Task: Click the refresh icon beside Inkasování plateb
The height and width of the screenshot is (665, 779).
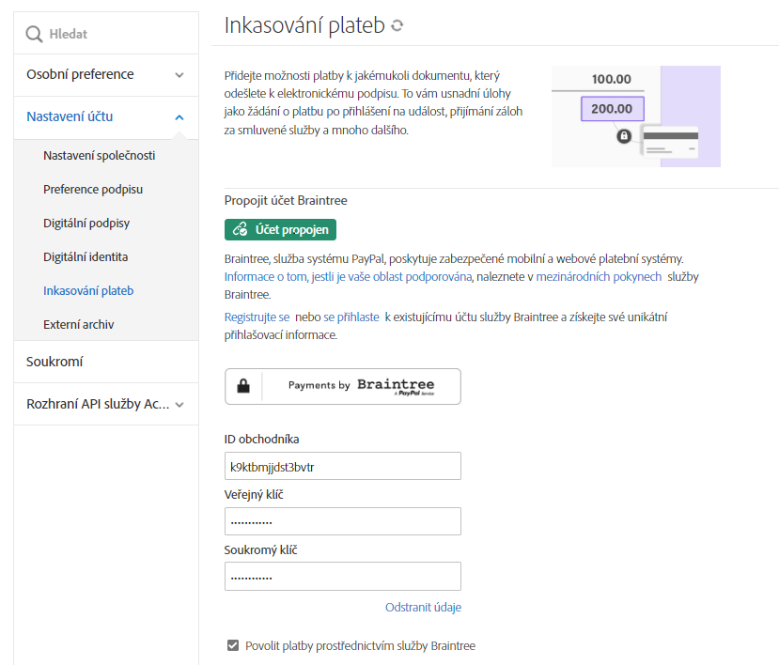Action: (397, 26)
